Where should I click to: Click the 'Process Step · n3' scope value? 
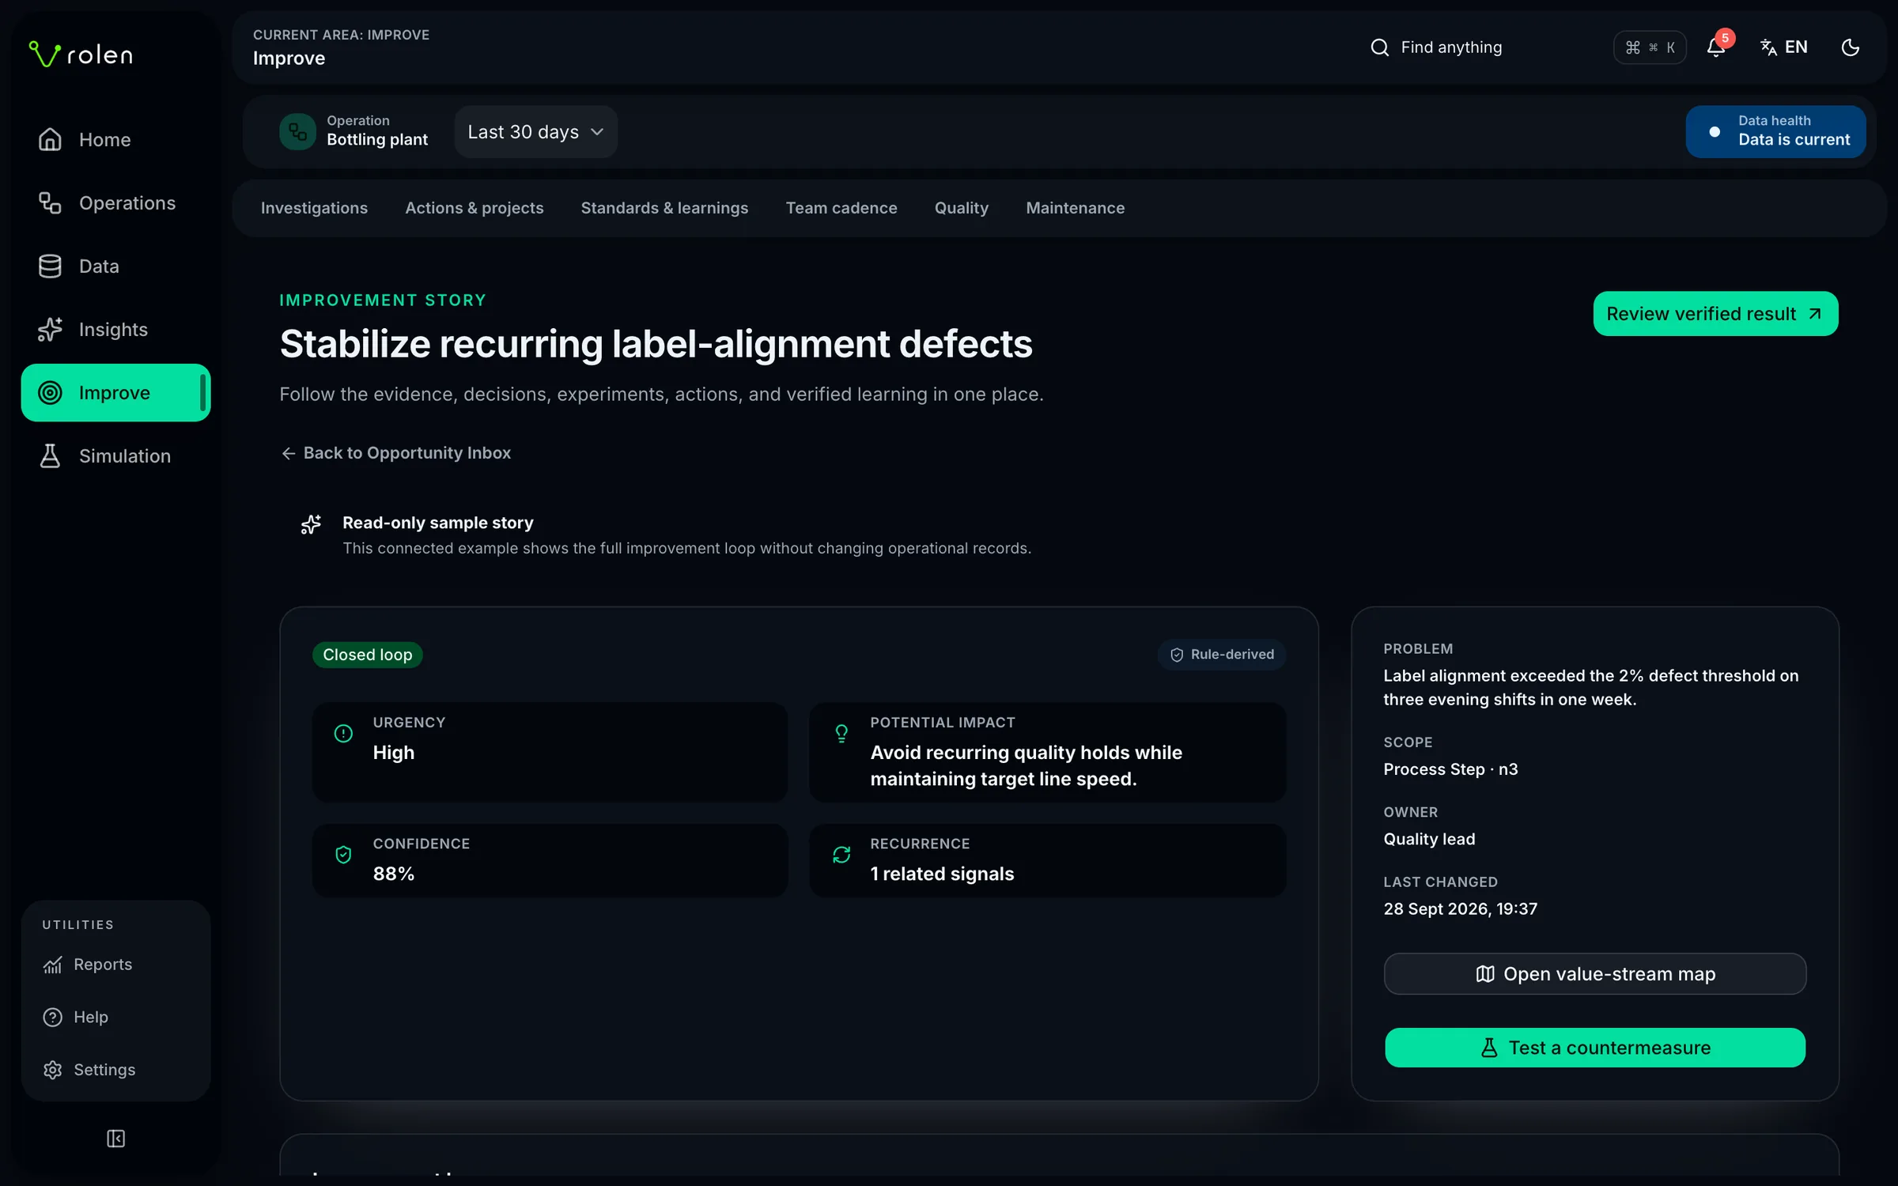point(1450,769)
